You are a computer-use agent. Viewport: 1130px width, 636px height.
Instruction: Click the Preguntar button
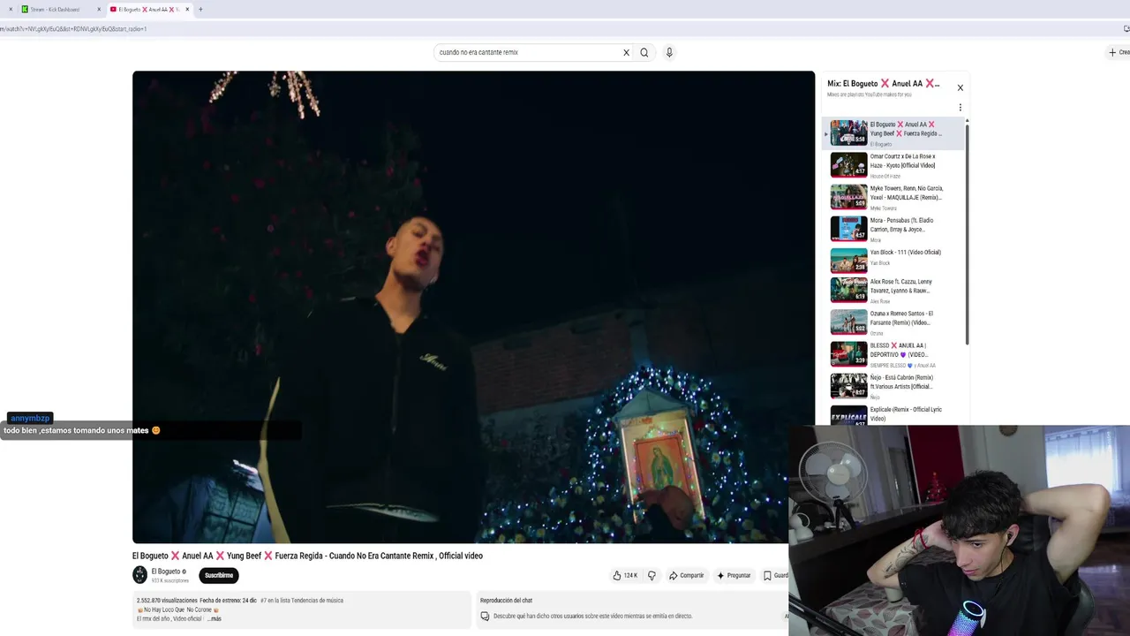point(734,575)
